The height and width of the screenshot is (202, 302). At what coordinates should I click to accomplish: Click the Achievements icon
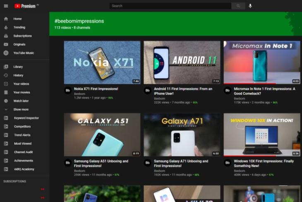click(x=6, y=161)
